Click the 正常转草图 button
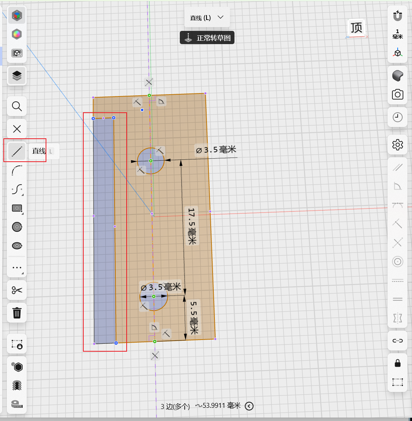The height and width of the screenshot is (421, 412). pyautogui.click(x=207, y=38)
